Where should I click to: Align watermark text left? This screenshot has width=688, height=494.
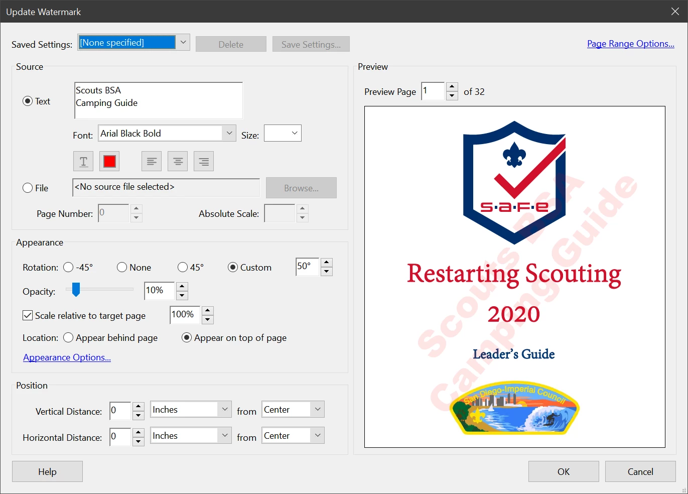click(152, 161)
